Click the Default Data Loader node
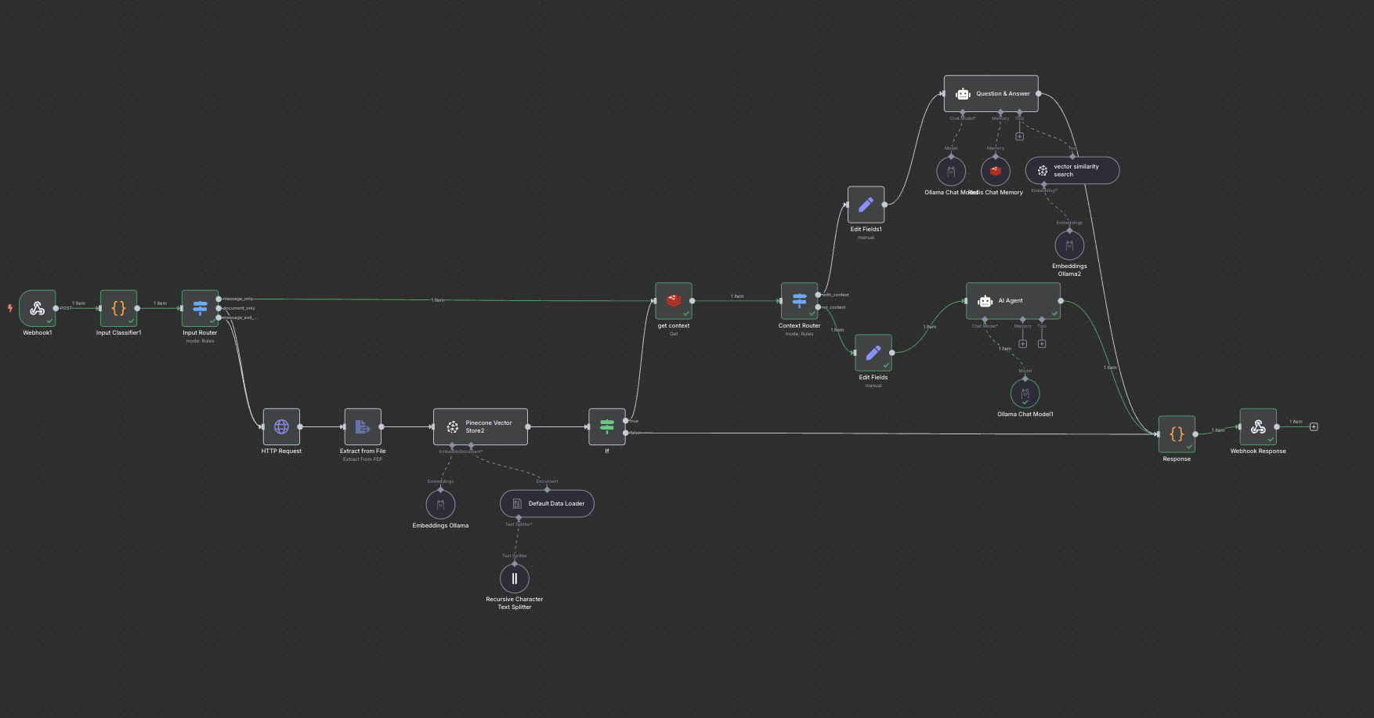The height and width of the screenshot is (718, 1374). (x=547, y=503)
